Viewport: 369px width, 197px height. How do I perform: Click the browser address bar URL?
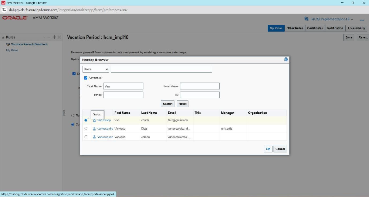[x=68, y=10]
